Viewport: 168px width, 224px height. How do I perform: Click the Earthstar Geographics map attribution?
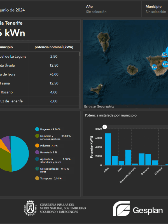point(99,106)
